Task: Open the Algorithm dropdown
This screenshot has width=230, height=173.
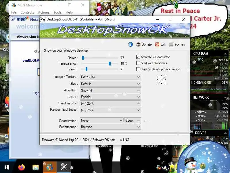Action: pos(110,90)
